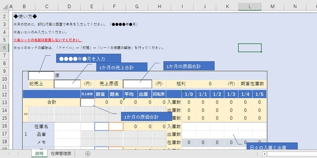317x158 pixels.
Task: Click the 平均 column header
Action: point(130,94)
